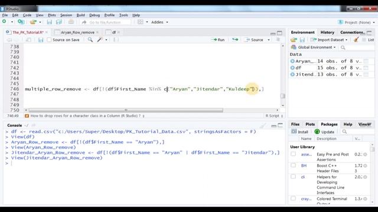Save the current document in the main toolbar
This screenshot has height=212, width=378.
50,22
